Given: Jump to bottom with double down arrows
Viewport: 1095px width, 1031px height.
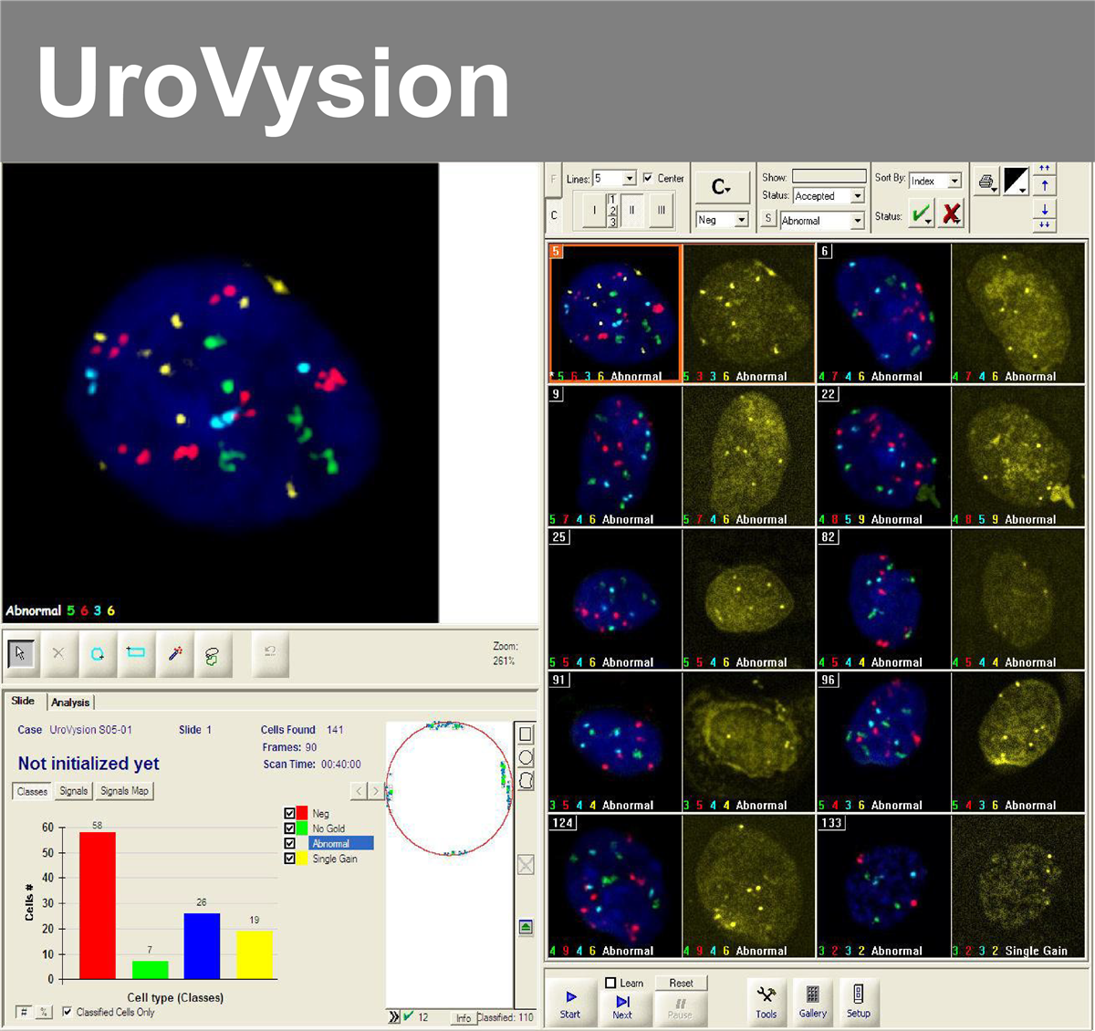Looking at the screenshot, I should tap(1045, 224).
